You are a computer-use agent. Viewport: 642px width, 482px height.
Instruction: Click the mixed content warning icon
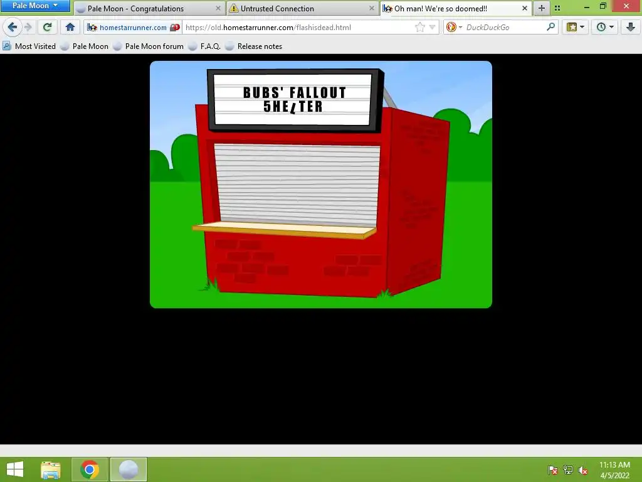point(176,28)
